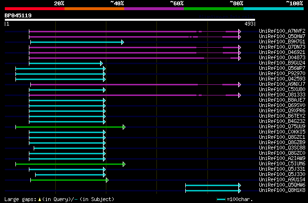Click the ~80% scale label
Image resolution: width=308 pixels, height=203 pixels.
coord(236,3)
